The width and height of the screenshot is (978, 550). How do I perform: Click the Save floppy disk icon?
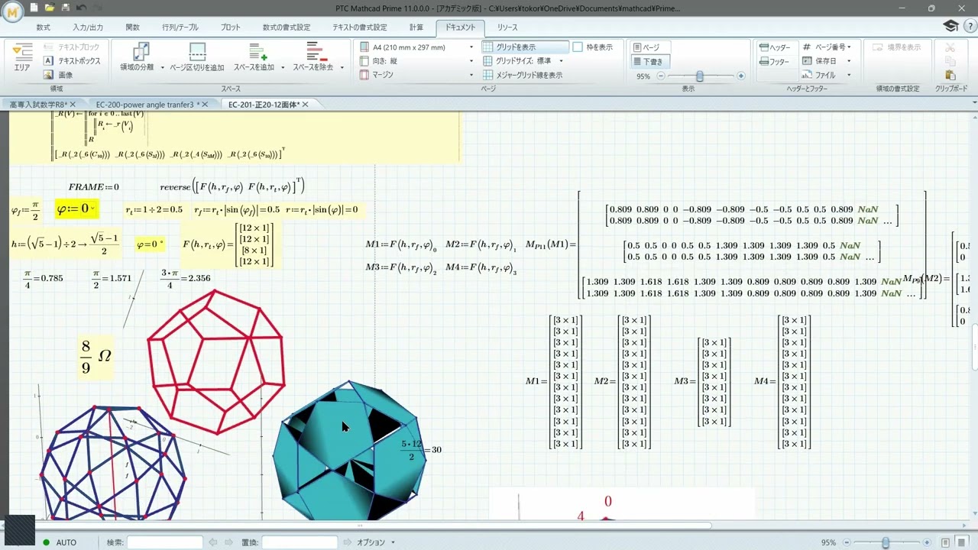pos(66,8)
